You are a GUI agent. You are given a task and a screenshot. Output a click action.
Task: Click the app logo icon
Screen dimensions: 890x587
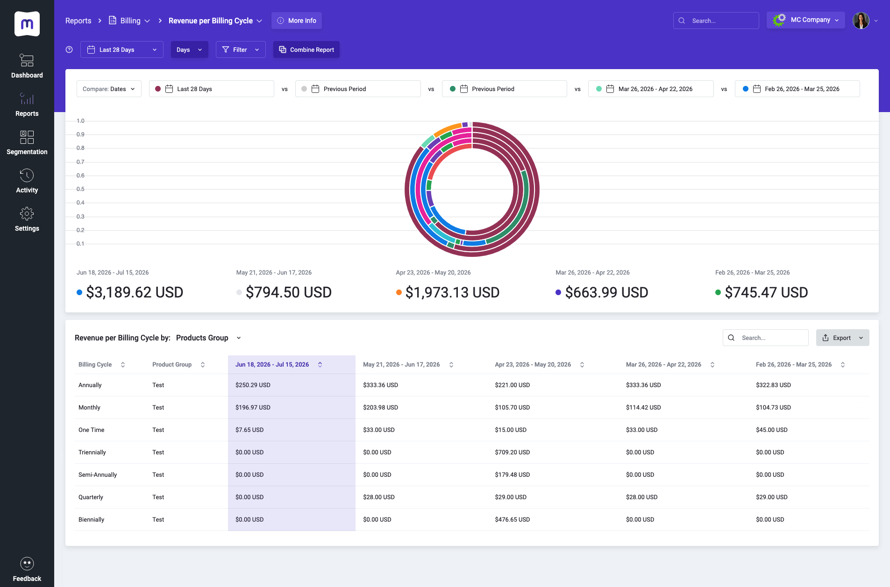click(x=27, y=24)
